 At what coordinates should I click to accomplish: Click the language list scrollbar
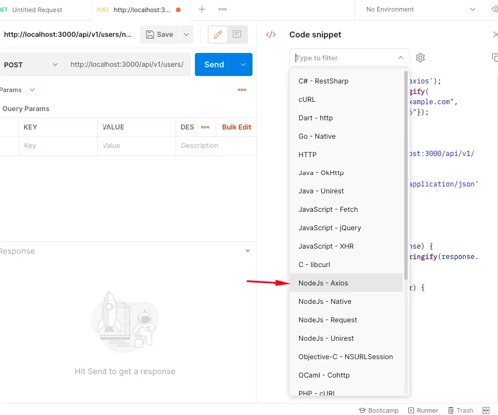point(407,173)
